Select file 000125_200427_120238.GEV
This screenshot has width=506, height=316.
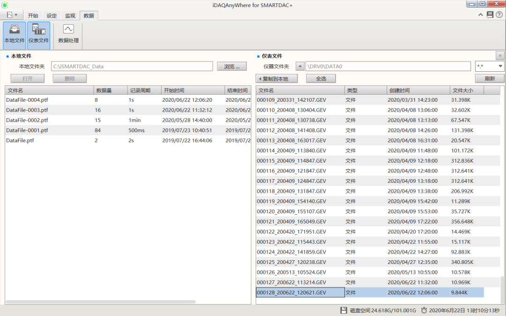click(x=291, y=262)
